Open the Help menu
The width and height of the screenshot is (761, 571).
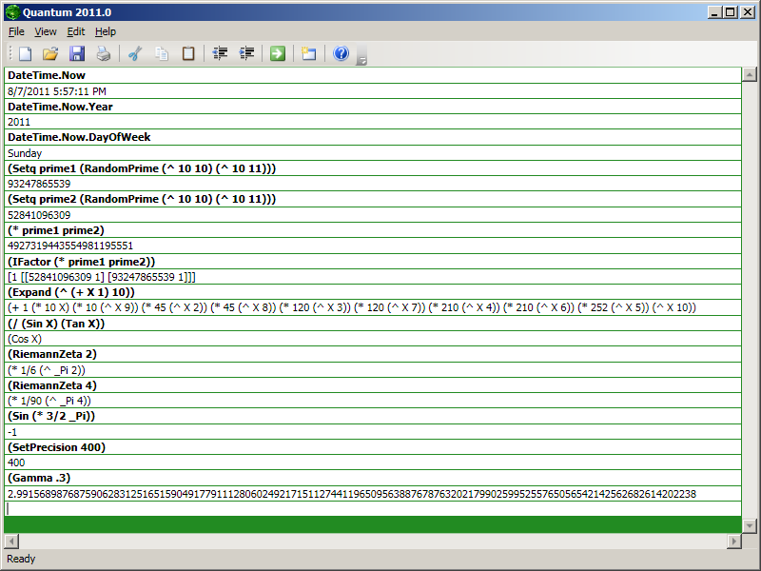coord(106,31)
